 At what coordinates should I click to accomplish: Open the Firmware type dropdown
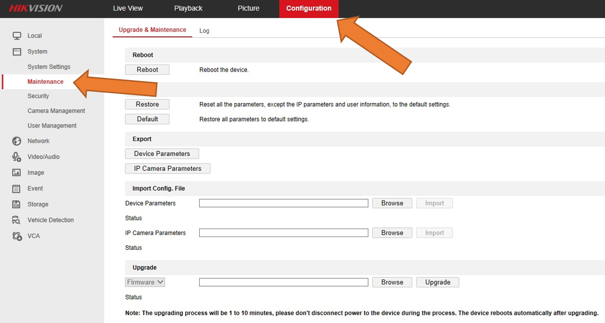click(x=145, y=282)
